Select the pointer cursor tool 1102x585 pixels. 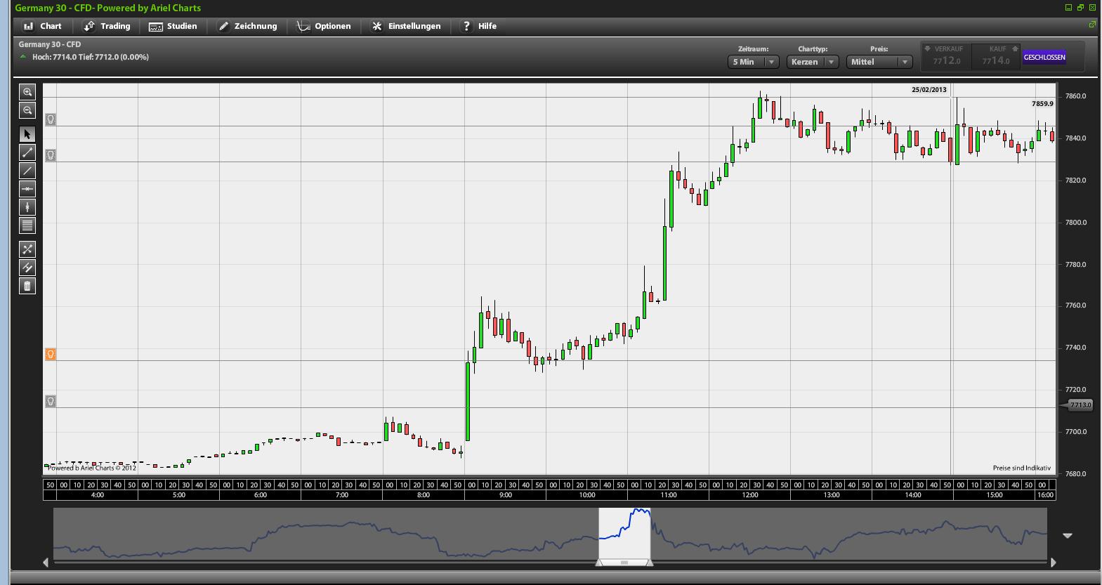[27, 134]
